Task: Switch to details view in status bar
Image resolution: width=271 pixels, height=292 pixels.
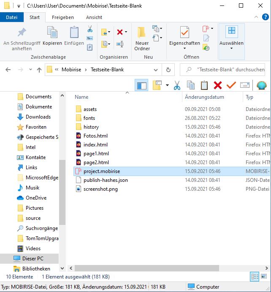Action: coord(255,277)
